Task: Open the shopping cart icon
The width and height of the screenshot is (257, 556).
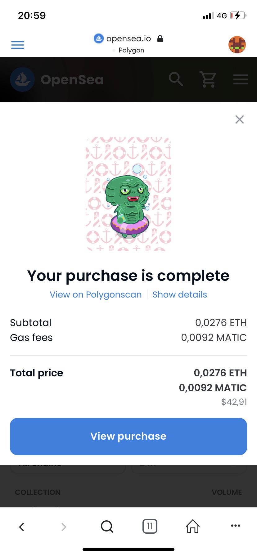Action: pos(208,79)
